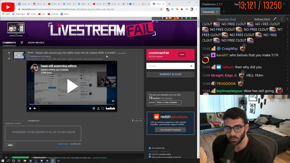The height and width of the screenshot is (163, 290).
Task: Open the News bookmark
Action: [x=64, y=14]
